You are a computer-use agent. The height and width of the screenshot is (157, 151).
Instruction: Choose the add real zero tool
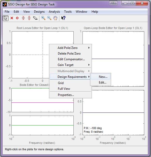click(17, 18)
